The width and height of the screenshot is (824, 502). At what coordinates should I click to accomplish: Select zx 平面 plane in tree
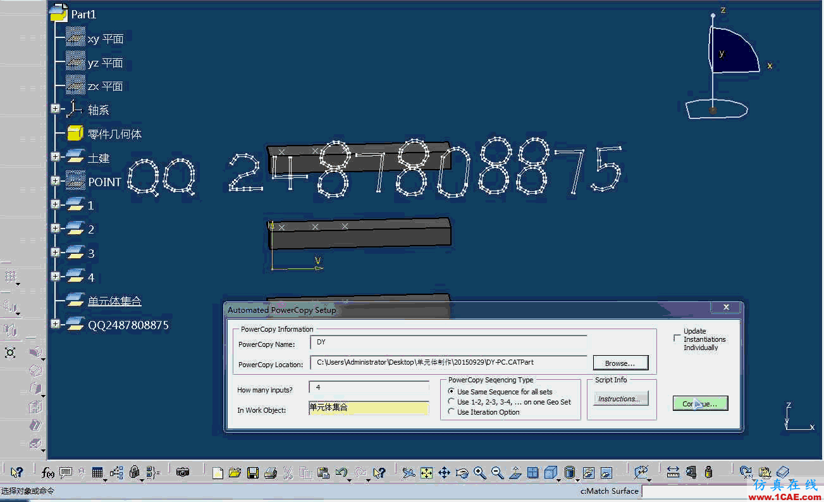pos(105,86)
